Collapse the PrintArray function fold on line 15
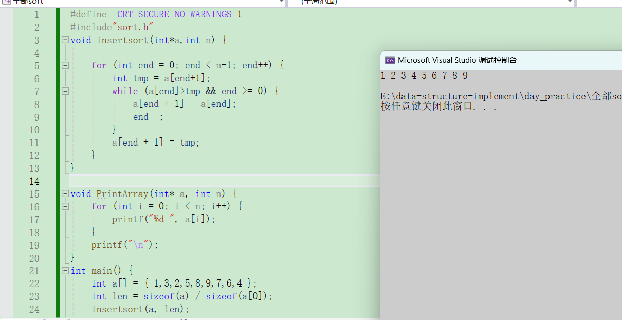622x320 pixels. pyautogui.click(x=65, y=194)
